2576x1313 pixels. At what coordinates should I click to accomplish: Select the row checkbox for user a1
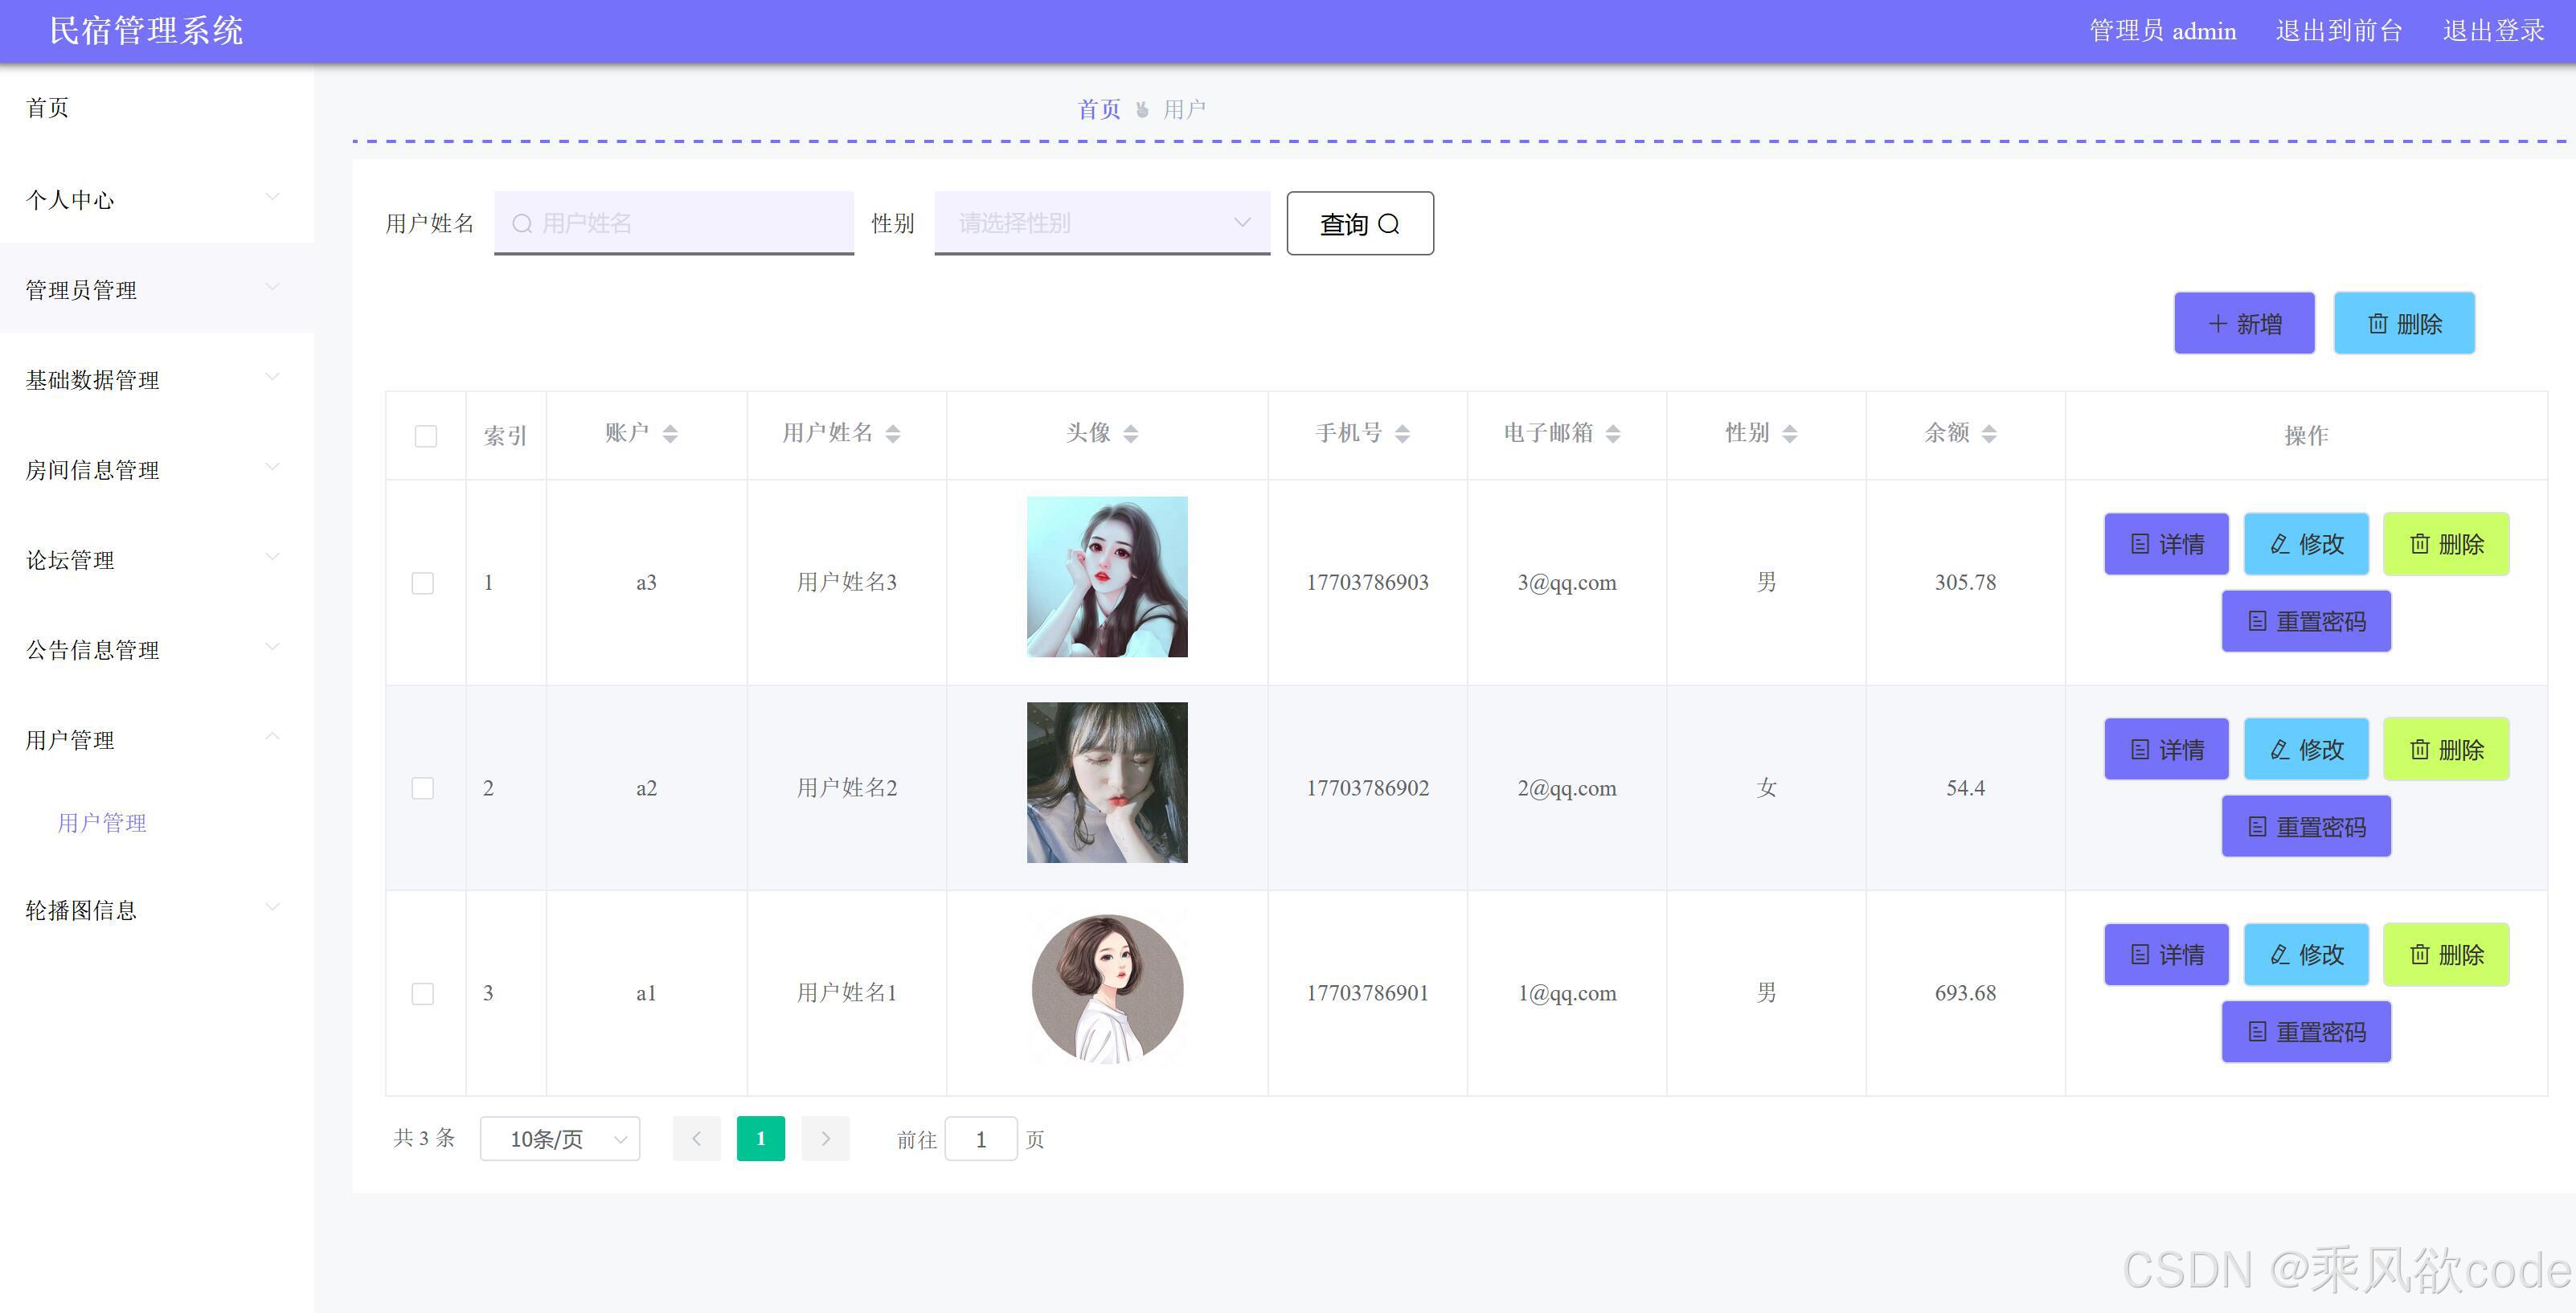point(423,993)
